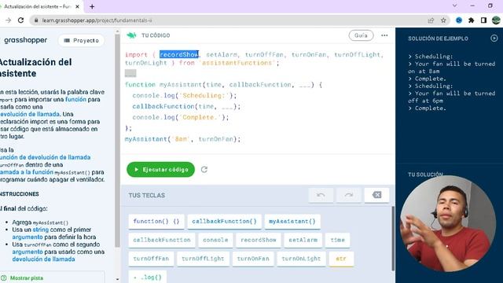The height and width of the screenshot is (283, 503).
Task: Redo the last key entry
Action: (x=349, y=195)
